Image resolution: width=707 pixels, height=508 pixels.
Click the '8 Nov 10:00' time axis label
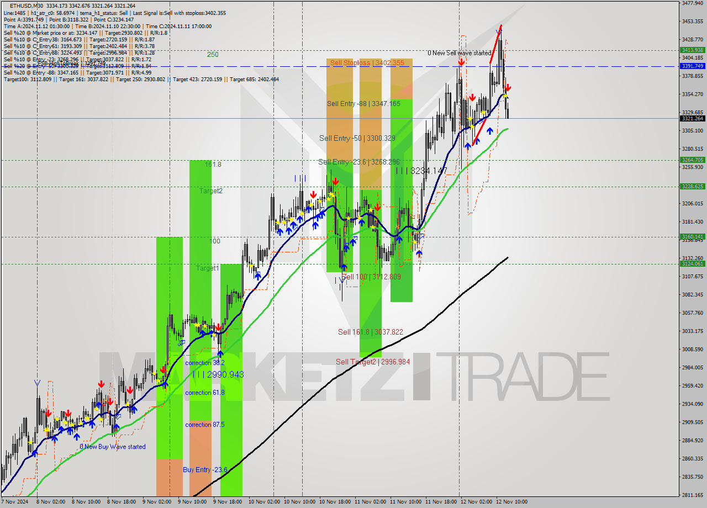point(86,502)
